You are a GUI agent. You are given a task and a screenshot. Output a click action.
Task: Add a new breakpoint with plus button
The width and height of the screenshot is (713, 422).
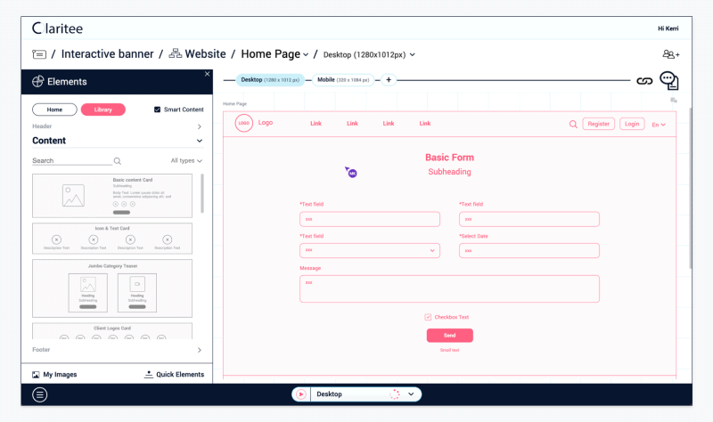pyautogui.click(x=389, y=80)
